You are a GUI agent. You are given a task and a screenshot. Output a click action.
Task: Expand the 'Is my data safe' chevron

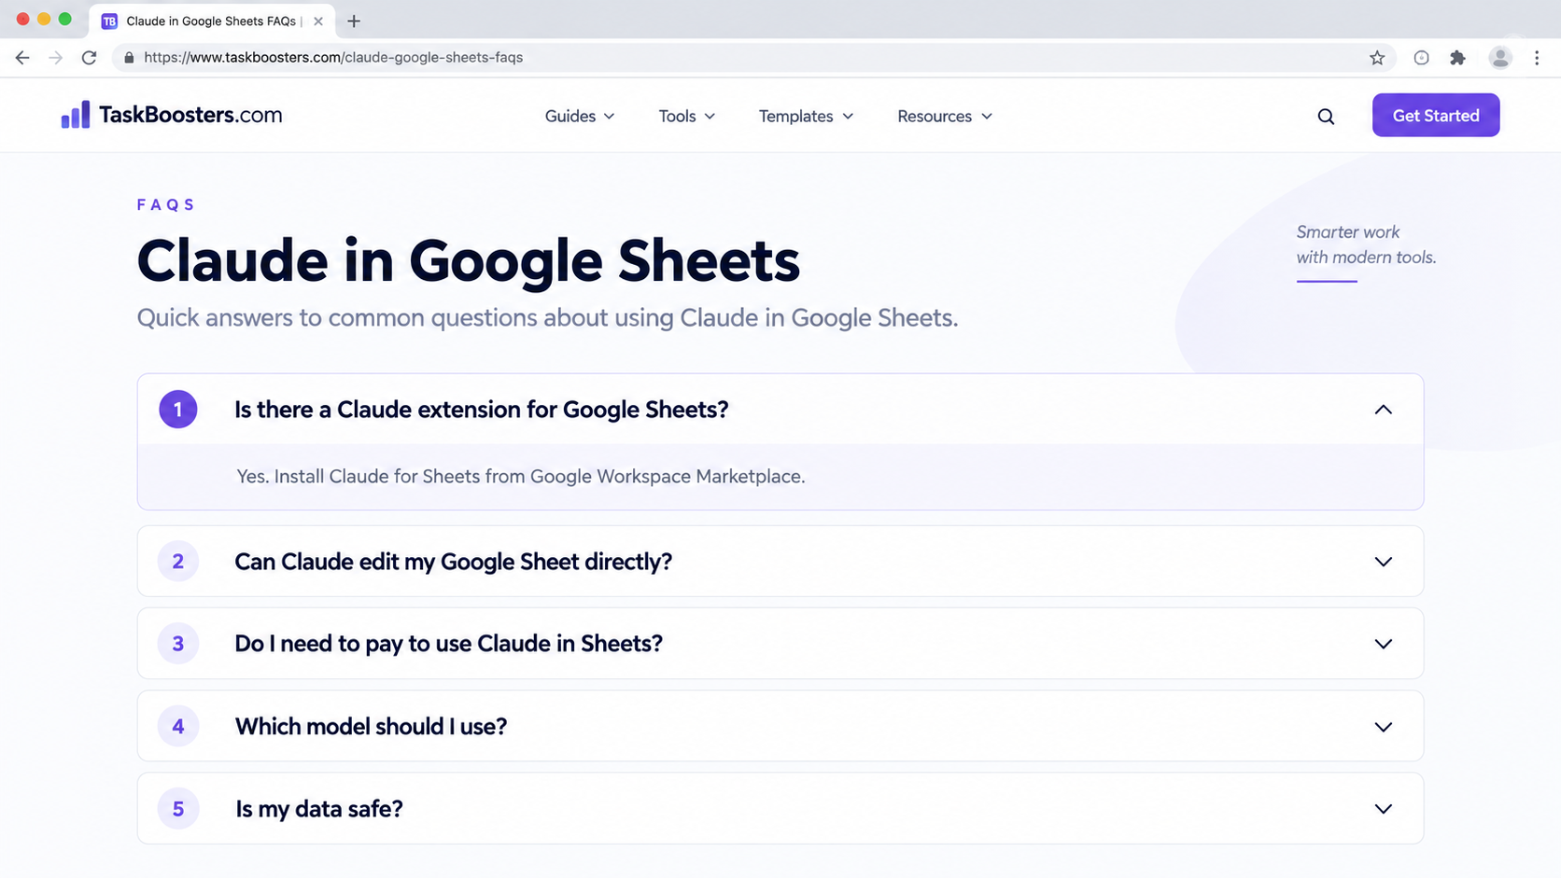click(1384, 809)
